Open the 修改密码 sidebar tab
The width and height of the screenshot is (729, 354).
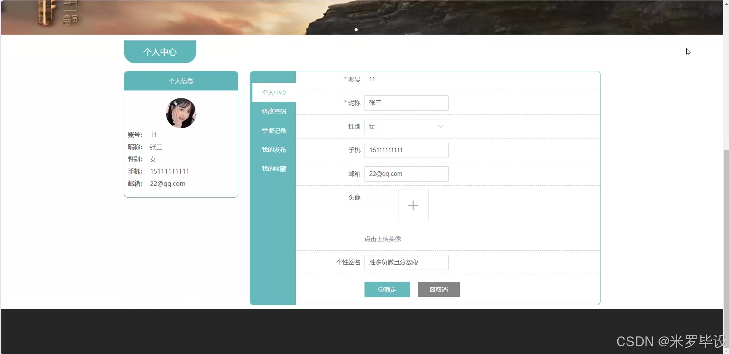click(274, 111)
